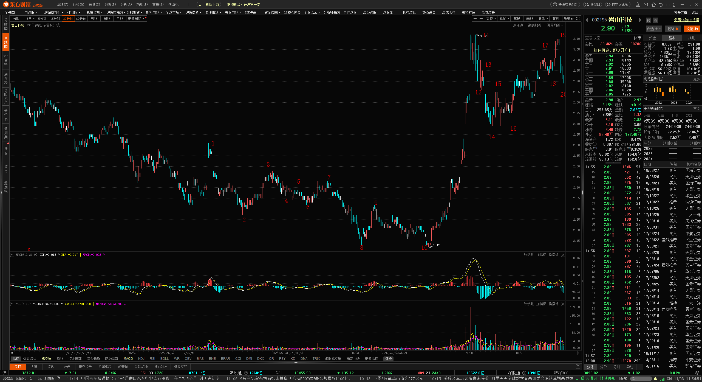This screenshot has width=702, height=382.
Task: Click the 融 margin badge
Action: (648, 20)
